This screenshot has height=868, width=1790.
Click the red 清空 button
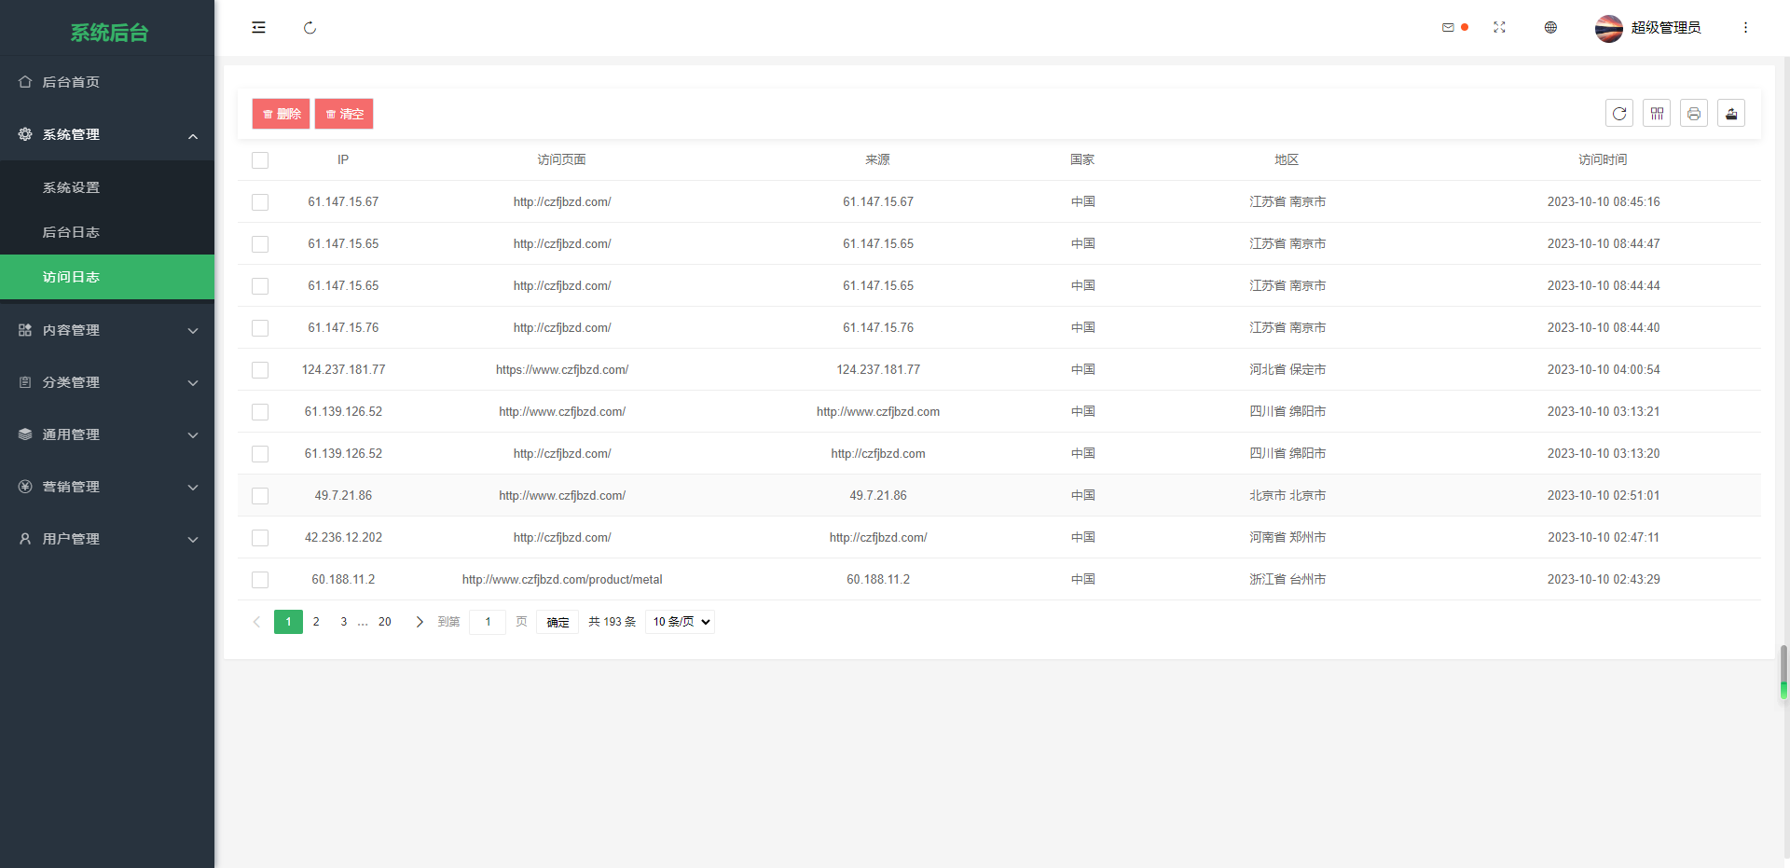[x=344, y=114]
